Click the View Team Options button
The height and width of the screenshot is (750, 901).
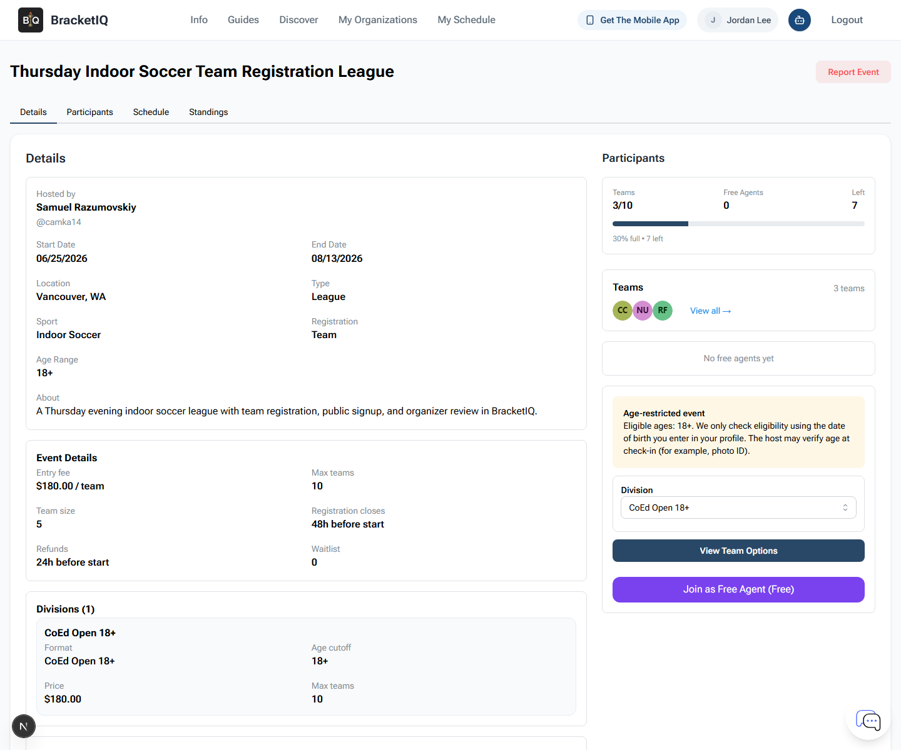(x=738, y=551)
